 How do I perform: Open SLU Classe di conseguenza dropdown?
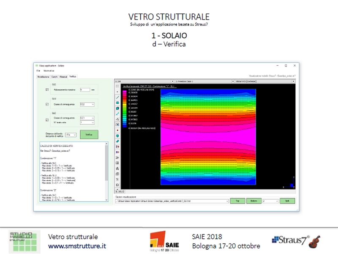click(x=87, y=104)
